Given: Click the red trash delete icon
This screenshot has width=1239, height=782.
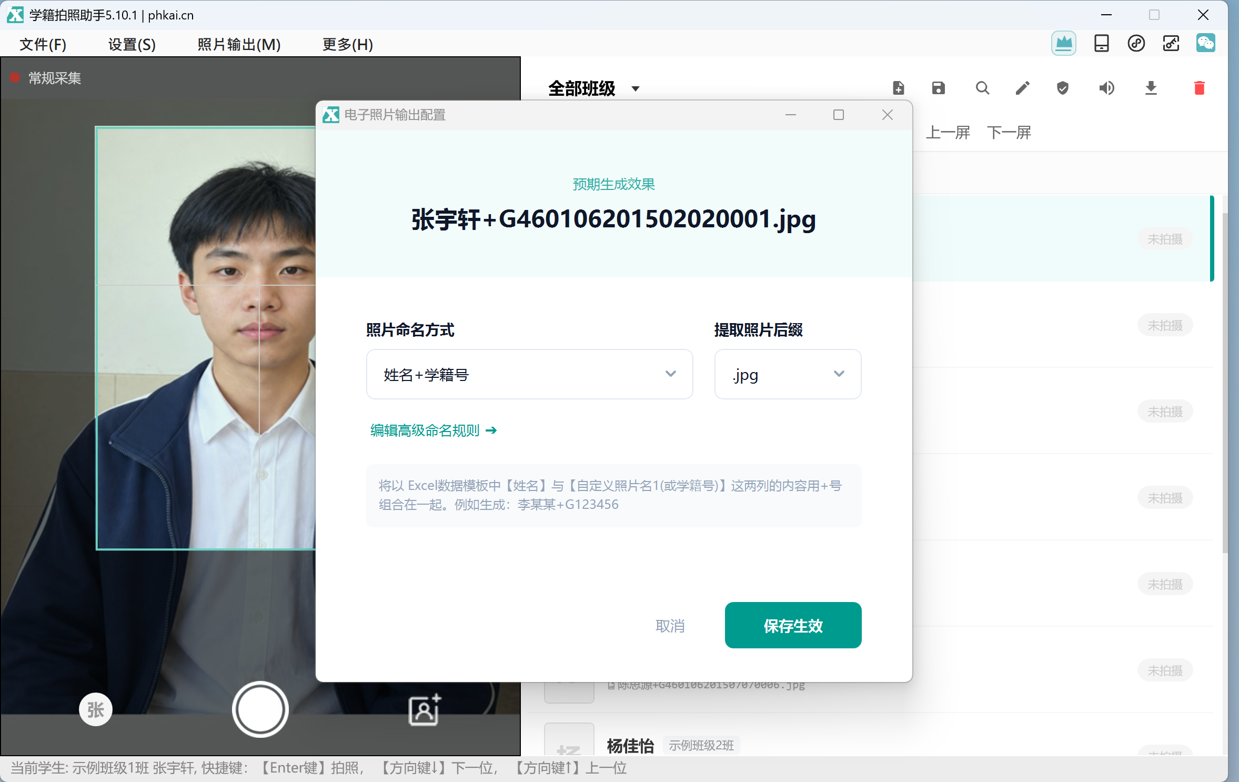Looking at the screenshot, I should click(1200, 88).
